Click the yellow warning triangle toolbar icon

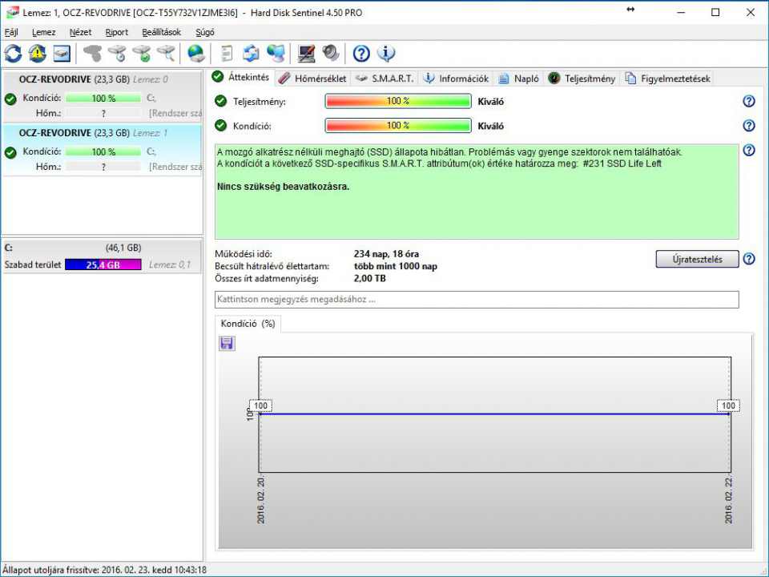click(38, 54)
